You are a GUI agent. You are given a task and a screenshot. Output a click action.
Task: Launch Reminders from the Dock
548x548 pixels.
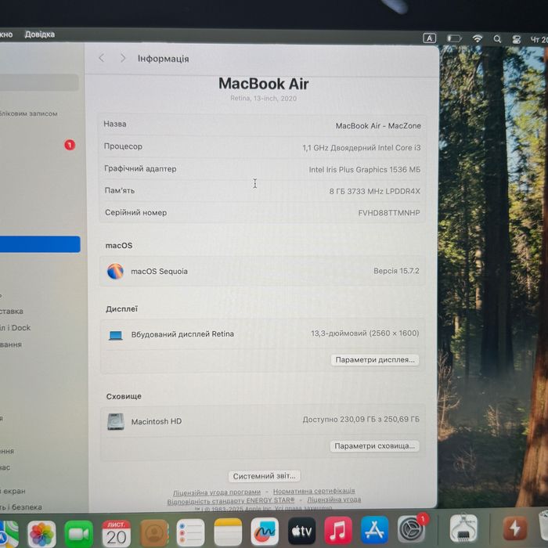click(x=190, y=533)
